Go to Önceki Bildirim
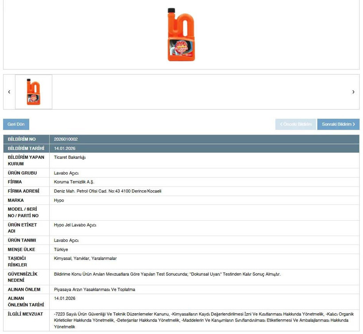363x334 pixels. point(296,124)
